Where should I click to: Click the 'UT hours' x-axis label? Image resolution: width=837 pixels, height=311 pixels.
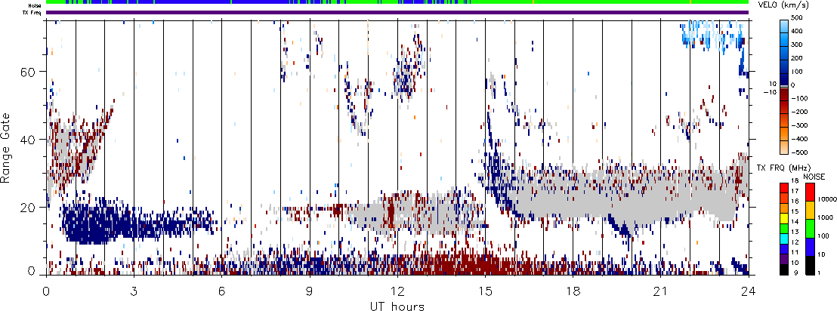(397, 306)
